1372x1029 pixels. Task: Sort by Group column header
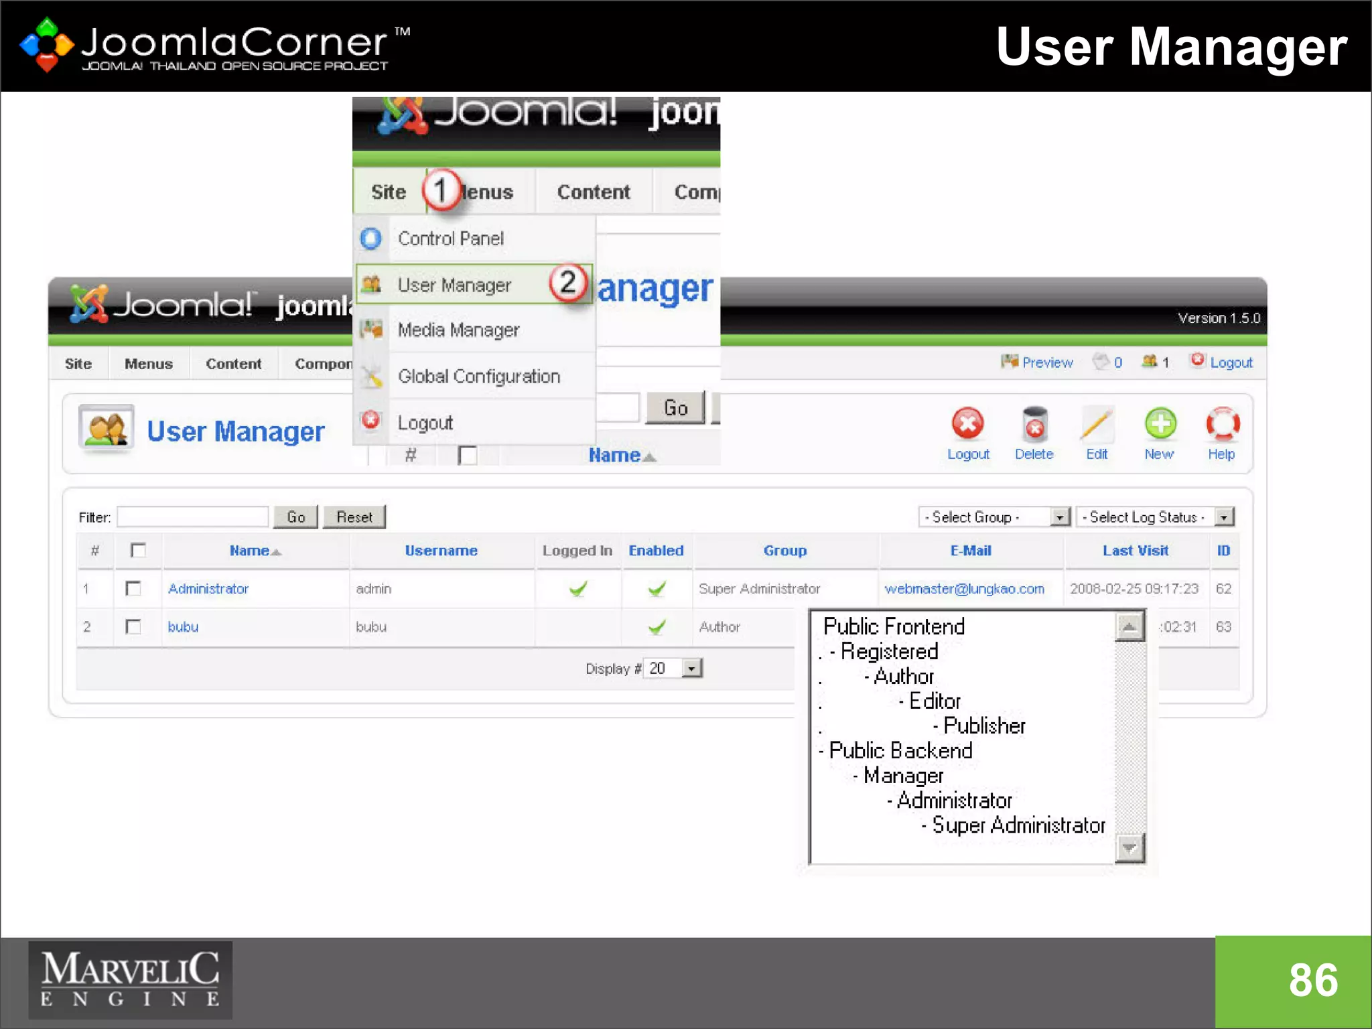(785, 551)
